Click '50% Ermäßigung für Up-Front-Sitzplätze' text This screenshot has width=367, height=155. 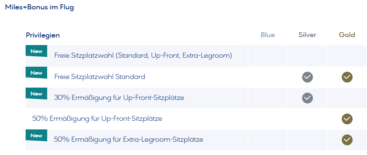(x=97, y=119)
